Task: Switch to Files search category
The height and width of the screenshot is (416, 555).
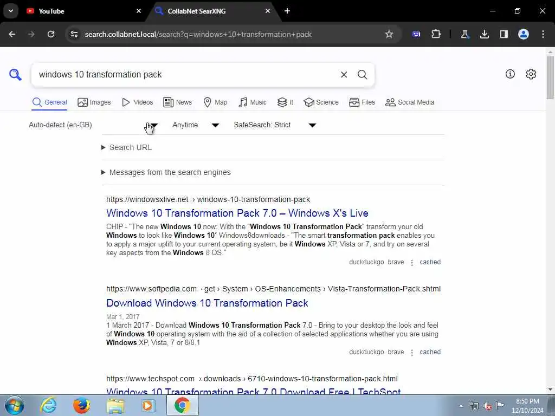Action: coord(362,102)
